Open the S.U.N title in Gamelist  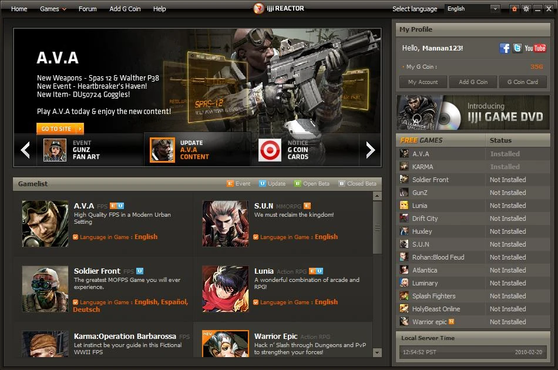coord(264,206)
